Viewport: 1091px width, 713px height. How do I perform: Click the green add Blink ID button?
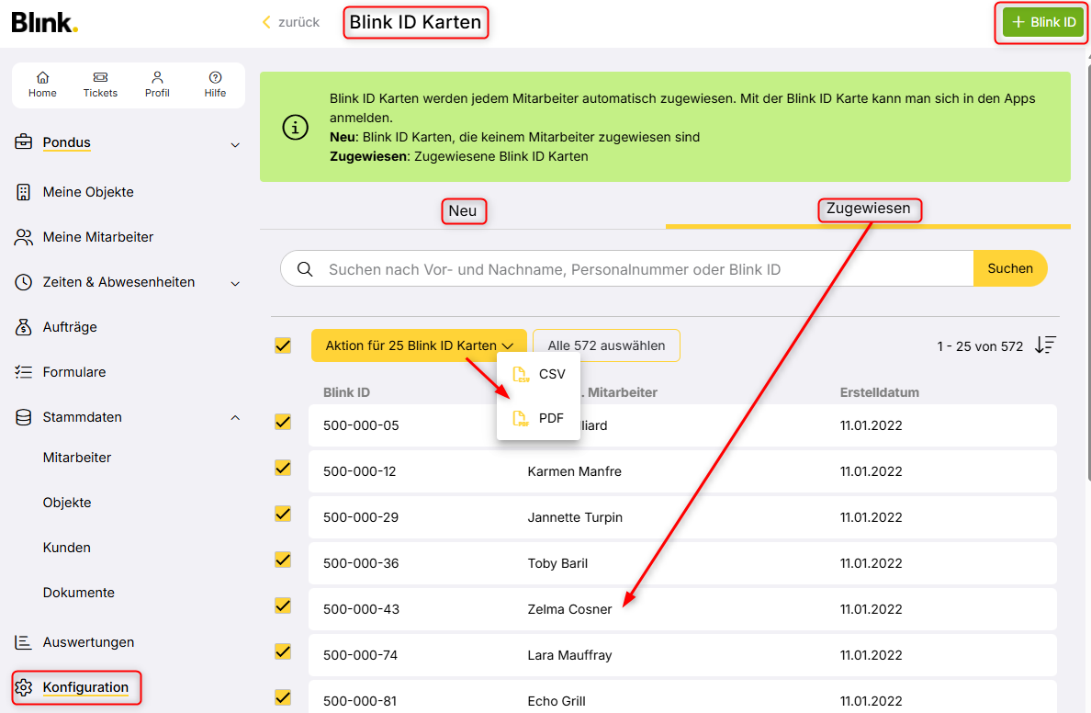click(1042, 23)
